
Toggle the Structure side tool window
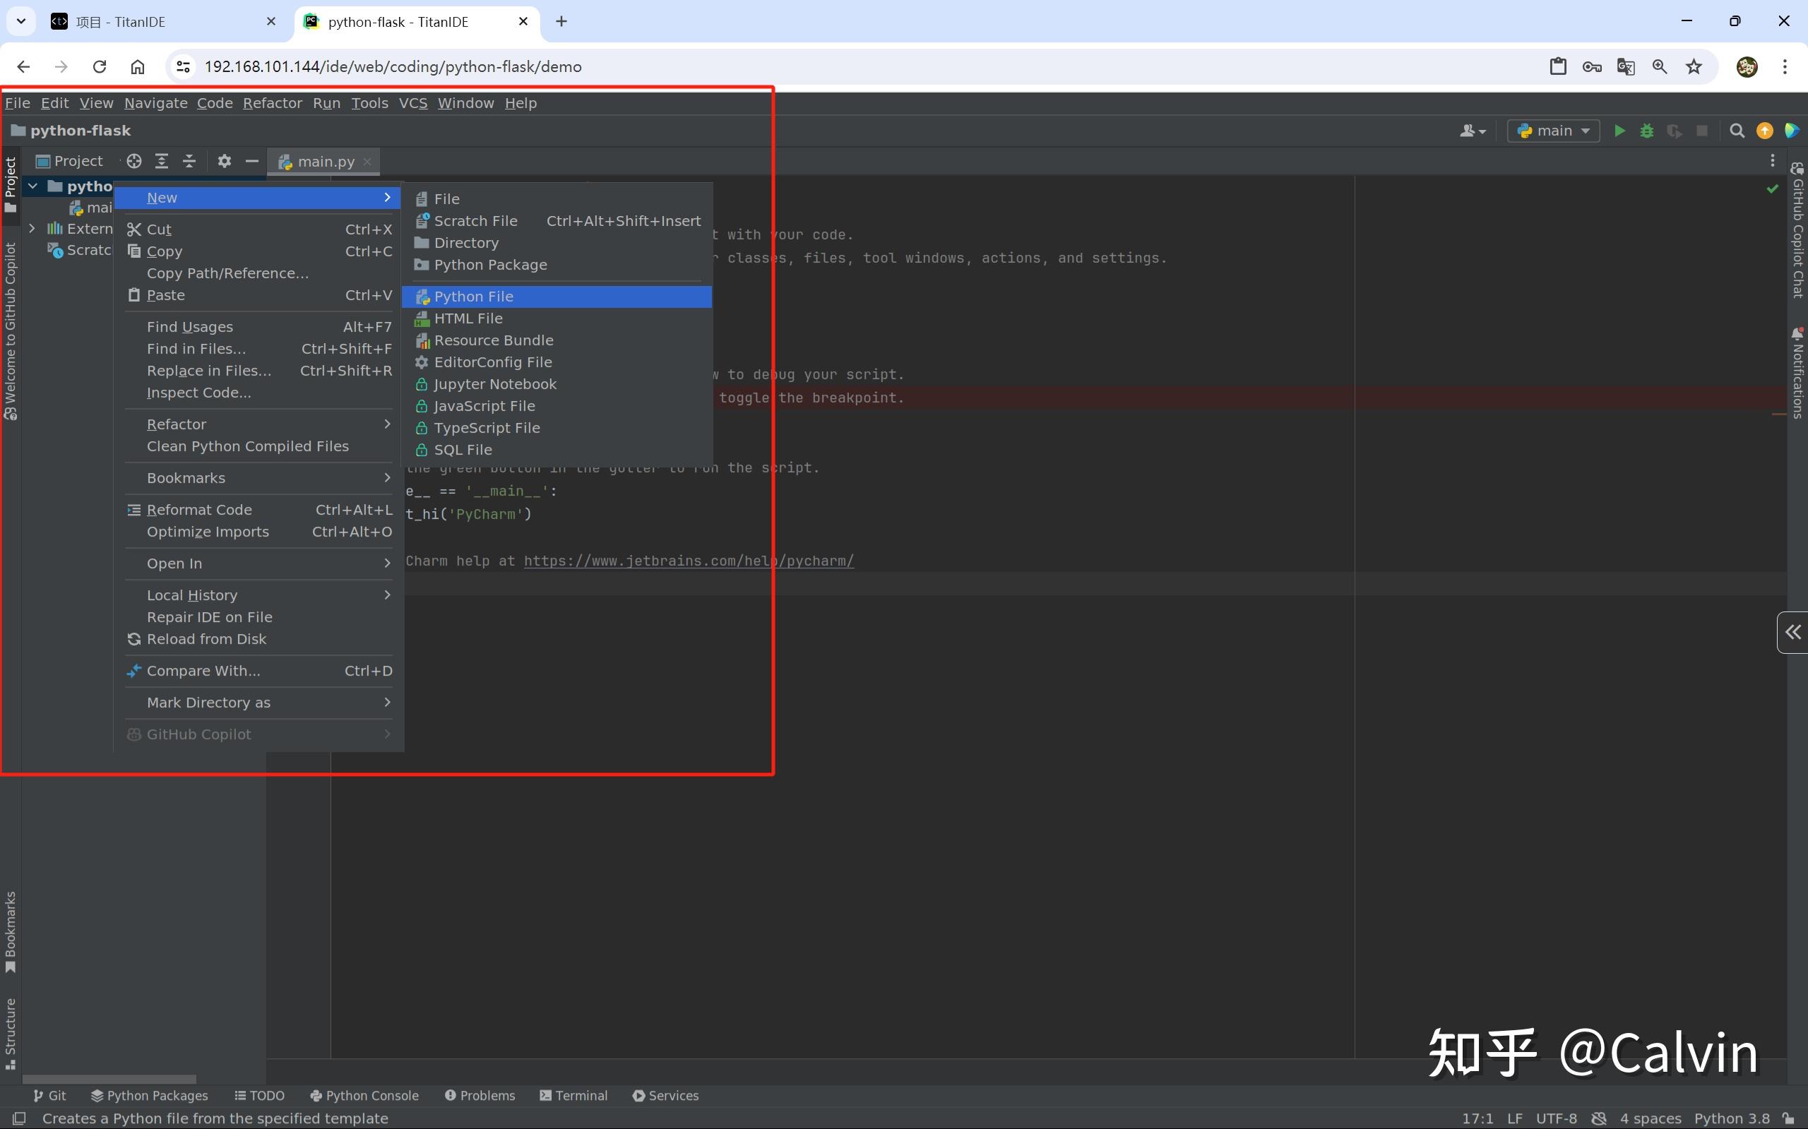pos(11,1033)
